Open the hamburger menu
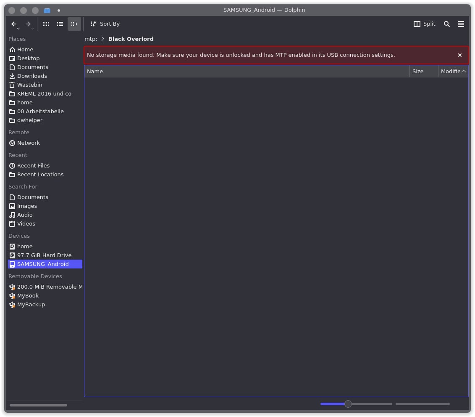This screenshot has width=475, height=417. coord(461,24)
